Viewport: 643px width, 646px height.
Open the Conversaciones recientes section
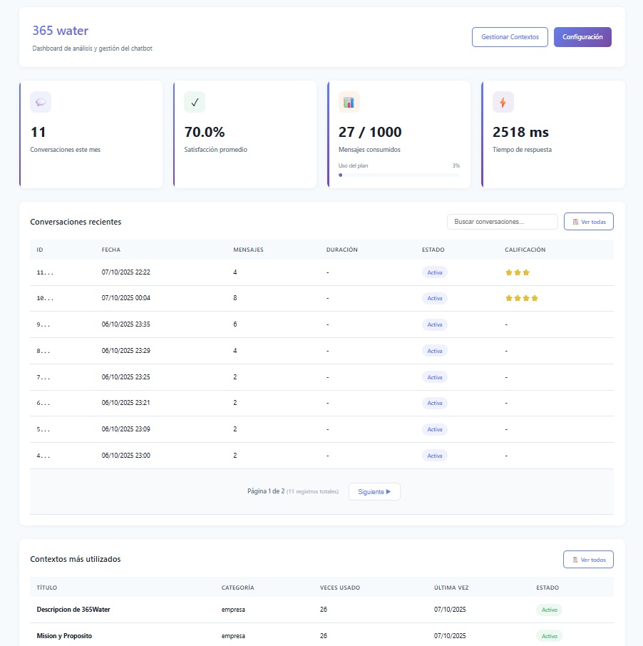(x=76, y=222)
